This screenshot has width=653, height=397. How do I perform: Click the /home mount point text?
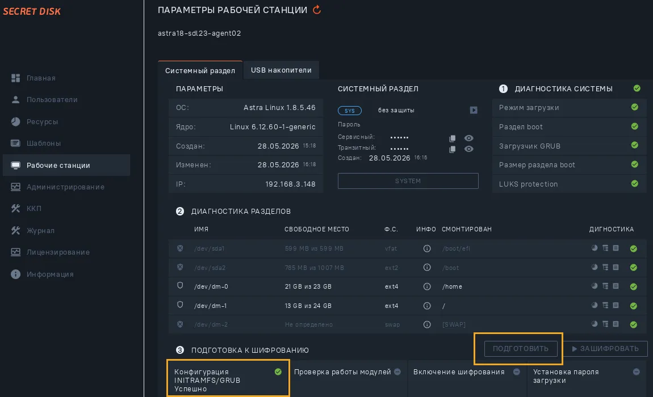coord(452,286)
